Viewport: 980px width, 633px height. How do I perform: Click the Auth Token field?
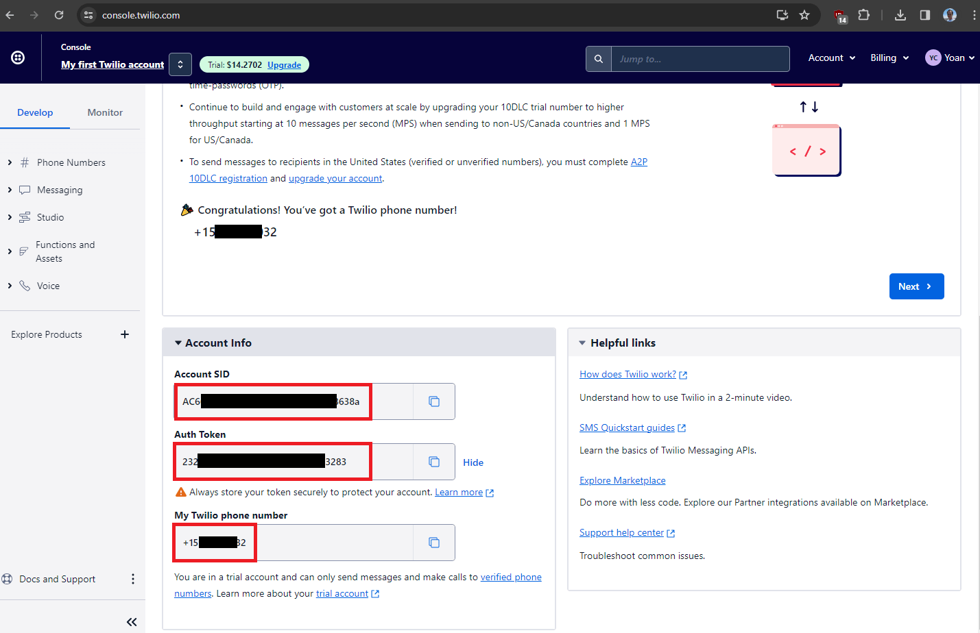click(x=294, y=462)
